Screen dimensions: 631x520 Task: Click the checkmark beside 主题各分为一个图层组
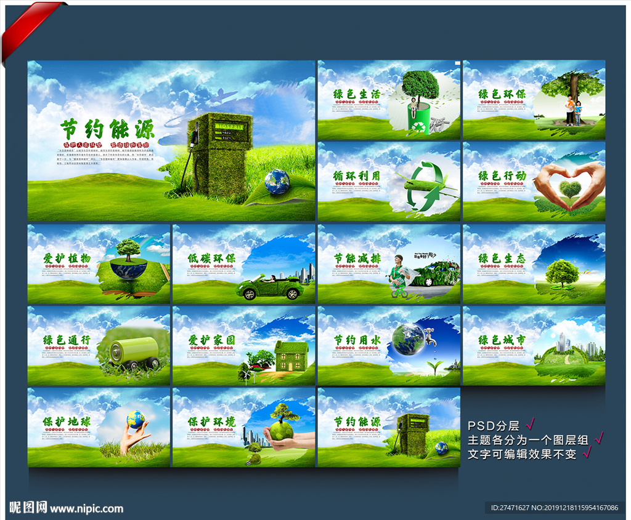click(599, 438)
